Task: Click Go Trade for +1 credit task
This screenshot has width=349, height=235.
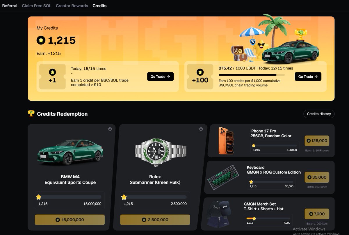Action: click(160, 76)
